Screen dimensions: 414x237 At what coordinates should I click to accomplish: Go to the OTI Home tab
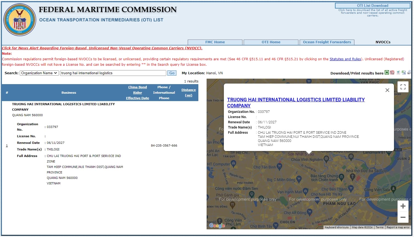tap(271, 42)
